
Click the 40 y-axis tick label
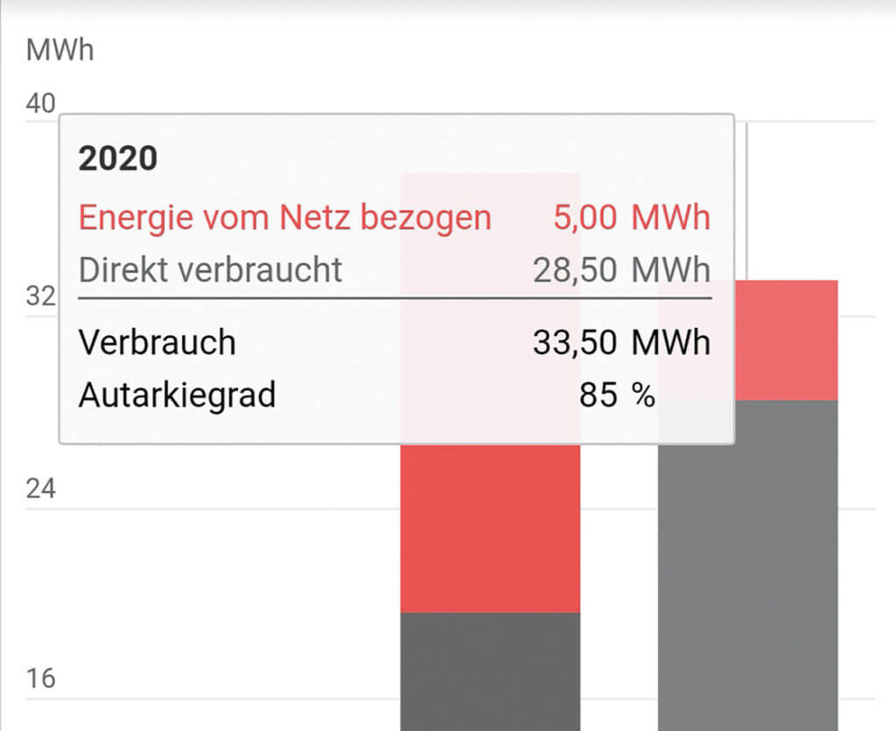pos(40,104)
